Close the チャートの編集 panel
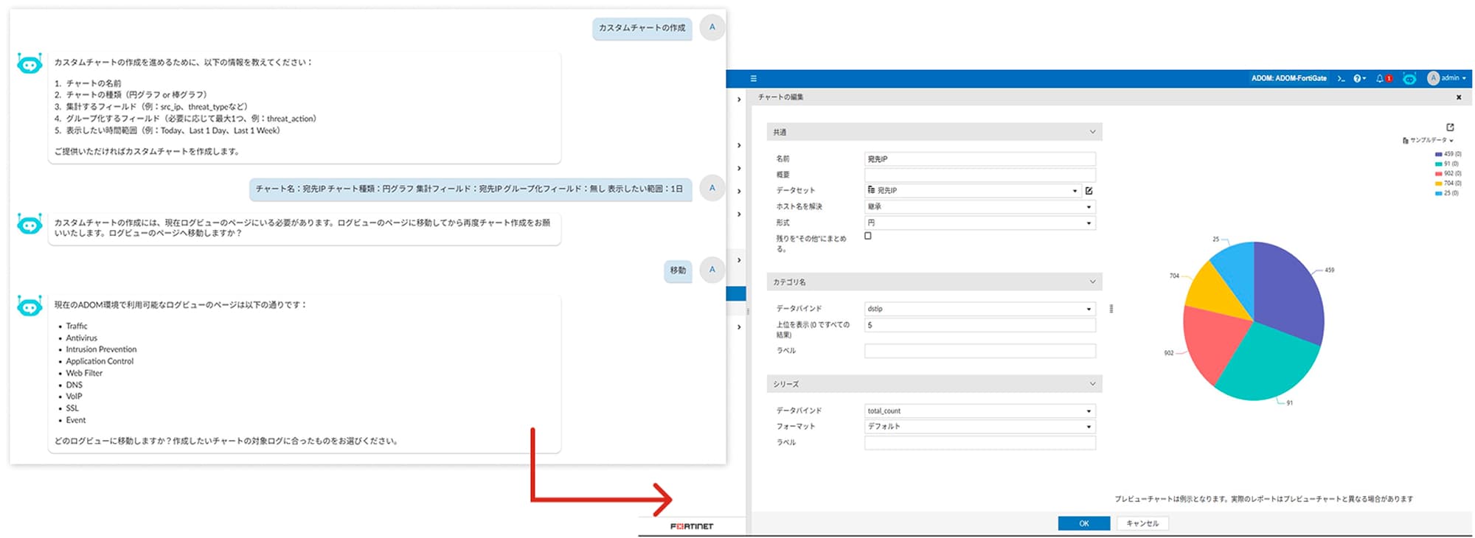The width and height of the screenshot is (1475, 538). (1458, 97)
